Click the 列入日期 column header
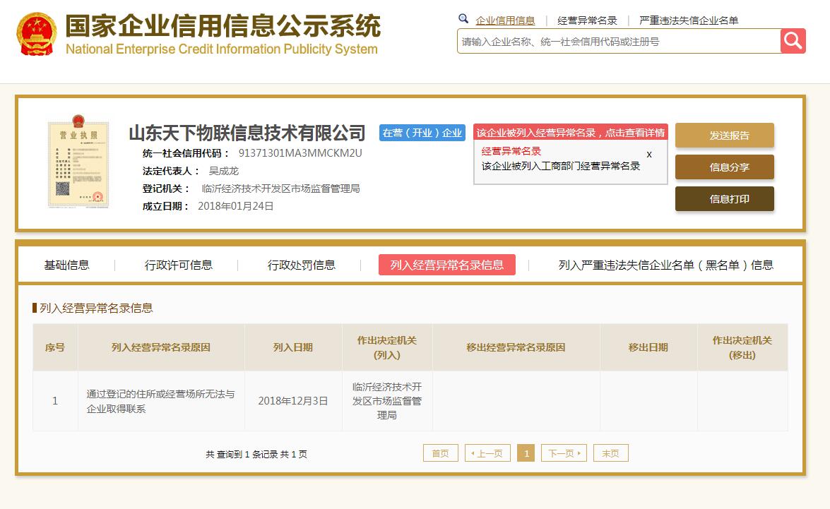This screenshot has width=830, height=509. [x=293, y=347]
